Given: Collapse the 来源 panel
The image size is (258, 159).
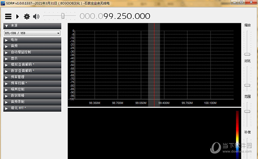Looking at the screenshot, I should 32,26.
